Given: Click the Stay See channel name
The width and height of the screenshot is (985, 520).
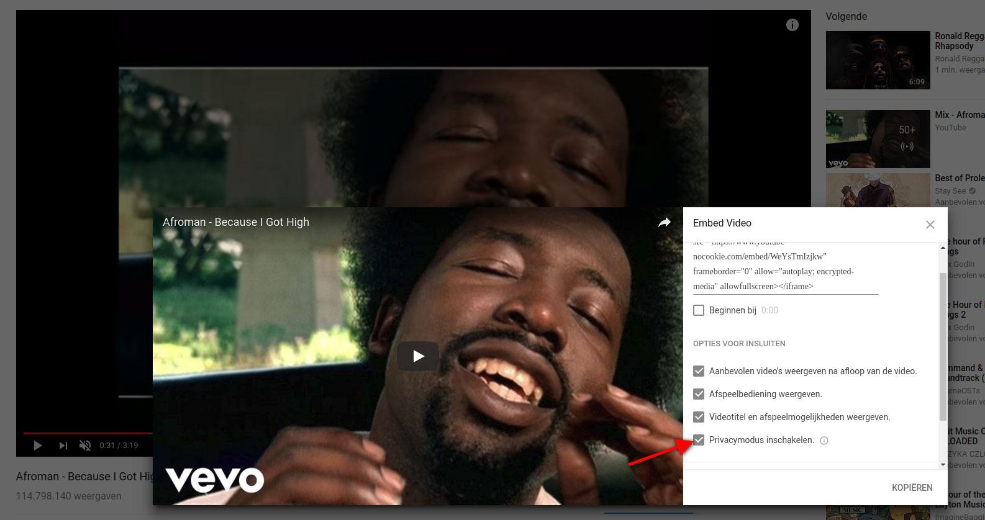Looking at the screenshot, I should click(x=950, y=191).
